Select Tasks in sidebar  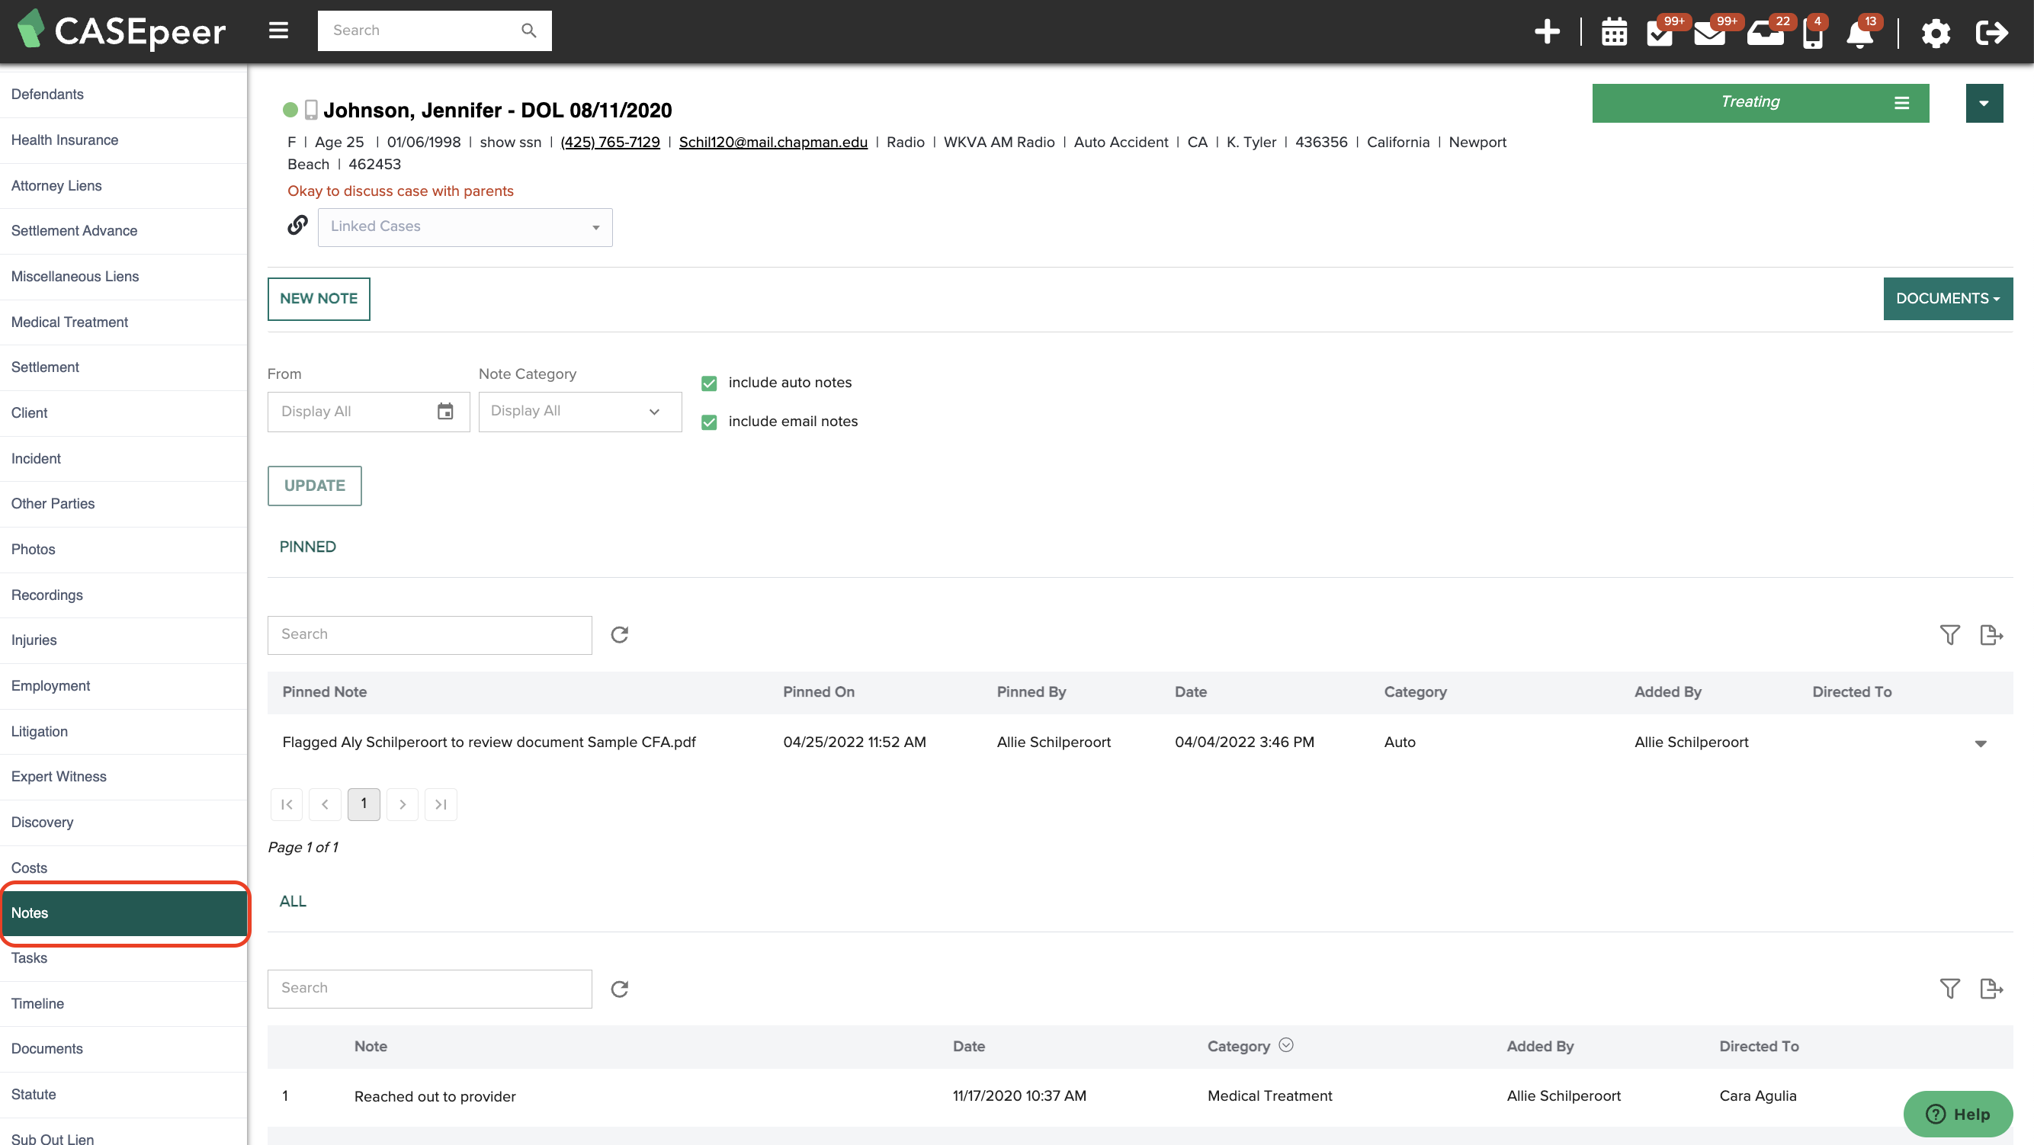pyautogui.click(x=124, y=958)
